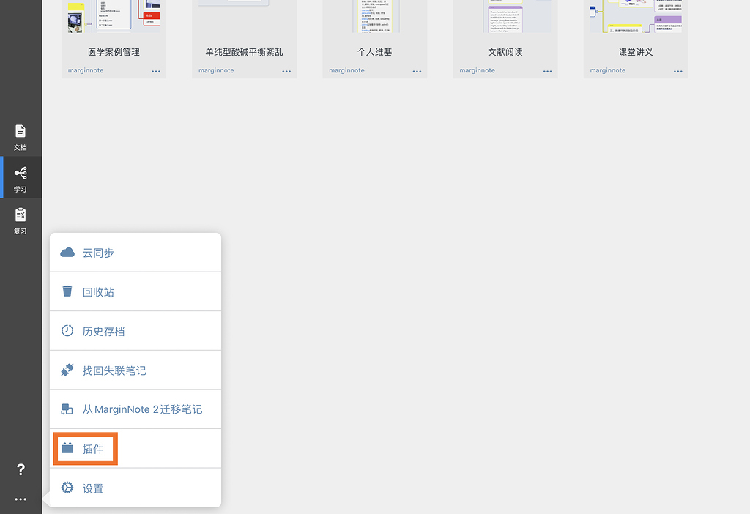The image size is (750, 514).
Task: Click the 个人维基 notebook title
Action: [x=374, y=52]
